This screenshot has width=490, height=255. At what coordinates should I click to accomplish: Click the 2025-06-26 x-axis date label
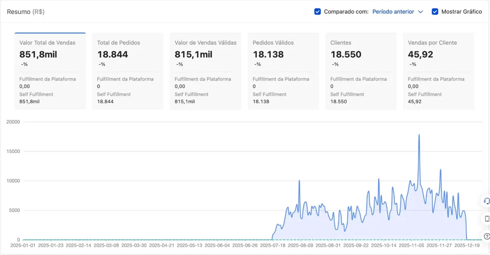(245, 245)
